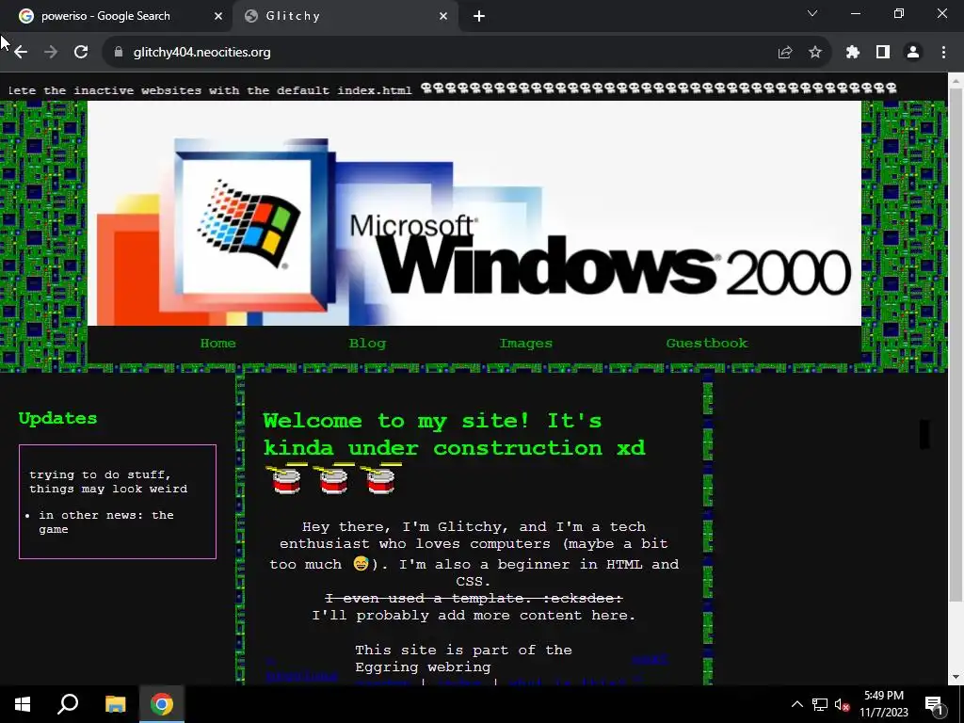Click the Updates heading
Viewport: 964px width, 723px height.
coord(57,419)
